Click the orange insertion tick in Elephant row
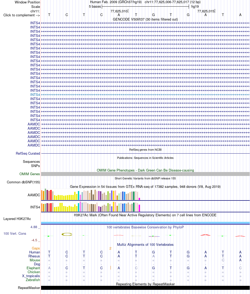This screenshot has width=250, height=294. pyautogui.click(x=111, y=268)
